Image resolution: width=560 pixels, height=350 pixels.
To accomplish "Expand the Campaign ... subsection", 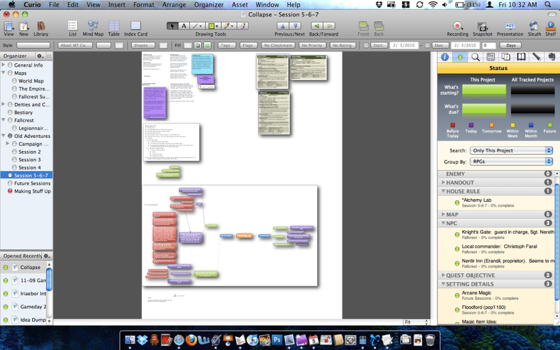I will tap(8, 144).
